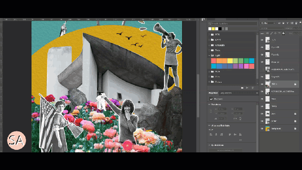
Task: Toggle smart object filter icon
Action: pyautogui.click(x=296, y=23)
